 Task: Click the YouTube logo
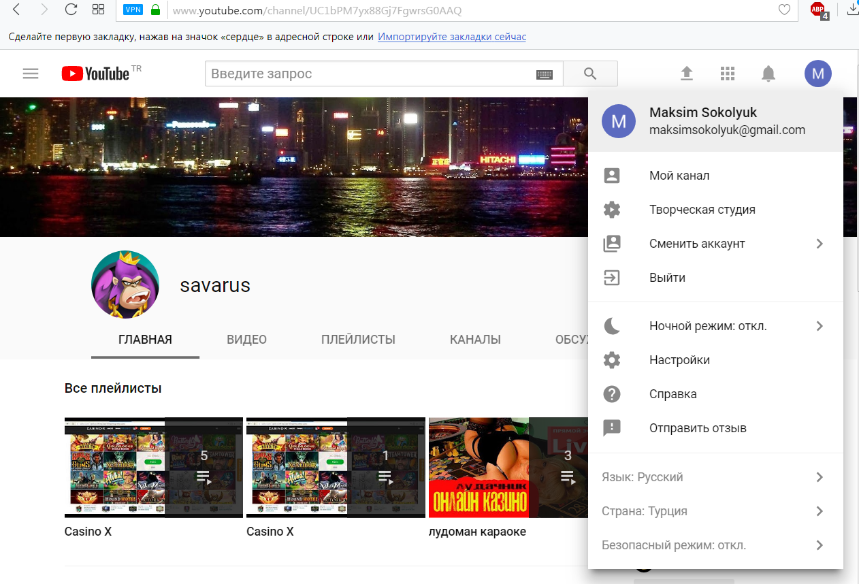(x=95, y=74)
